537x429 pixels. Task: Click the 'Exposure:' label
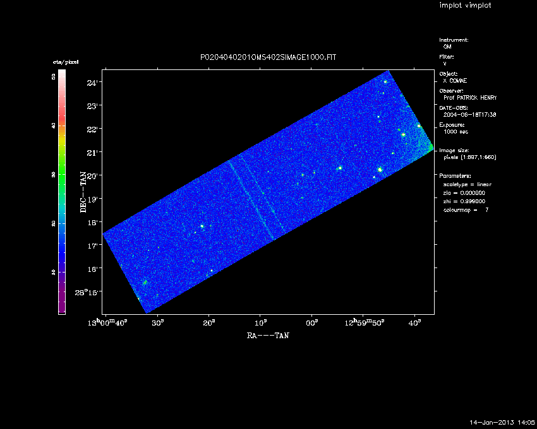coord(452,125)
